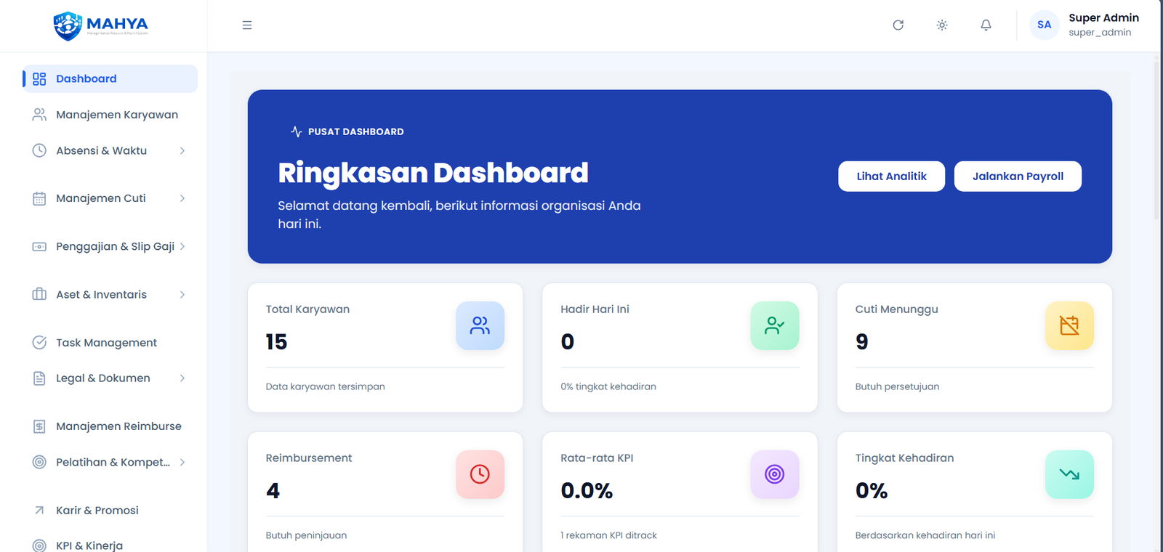Expand the Absensi & Waktu chevron
This screenshot has height=552, width=1163.
[x=182, y=150]
